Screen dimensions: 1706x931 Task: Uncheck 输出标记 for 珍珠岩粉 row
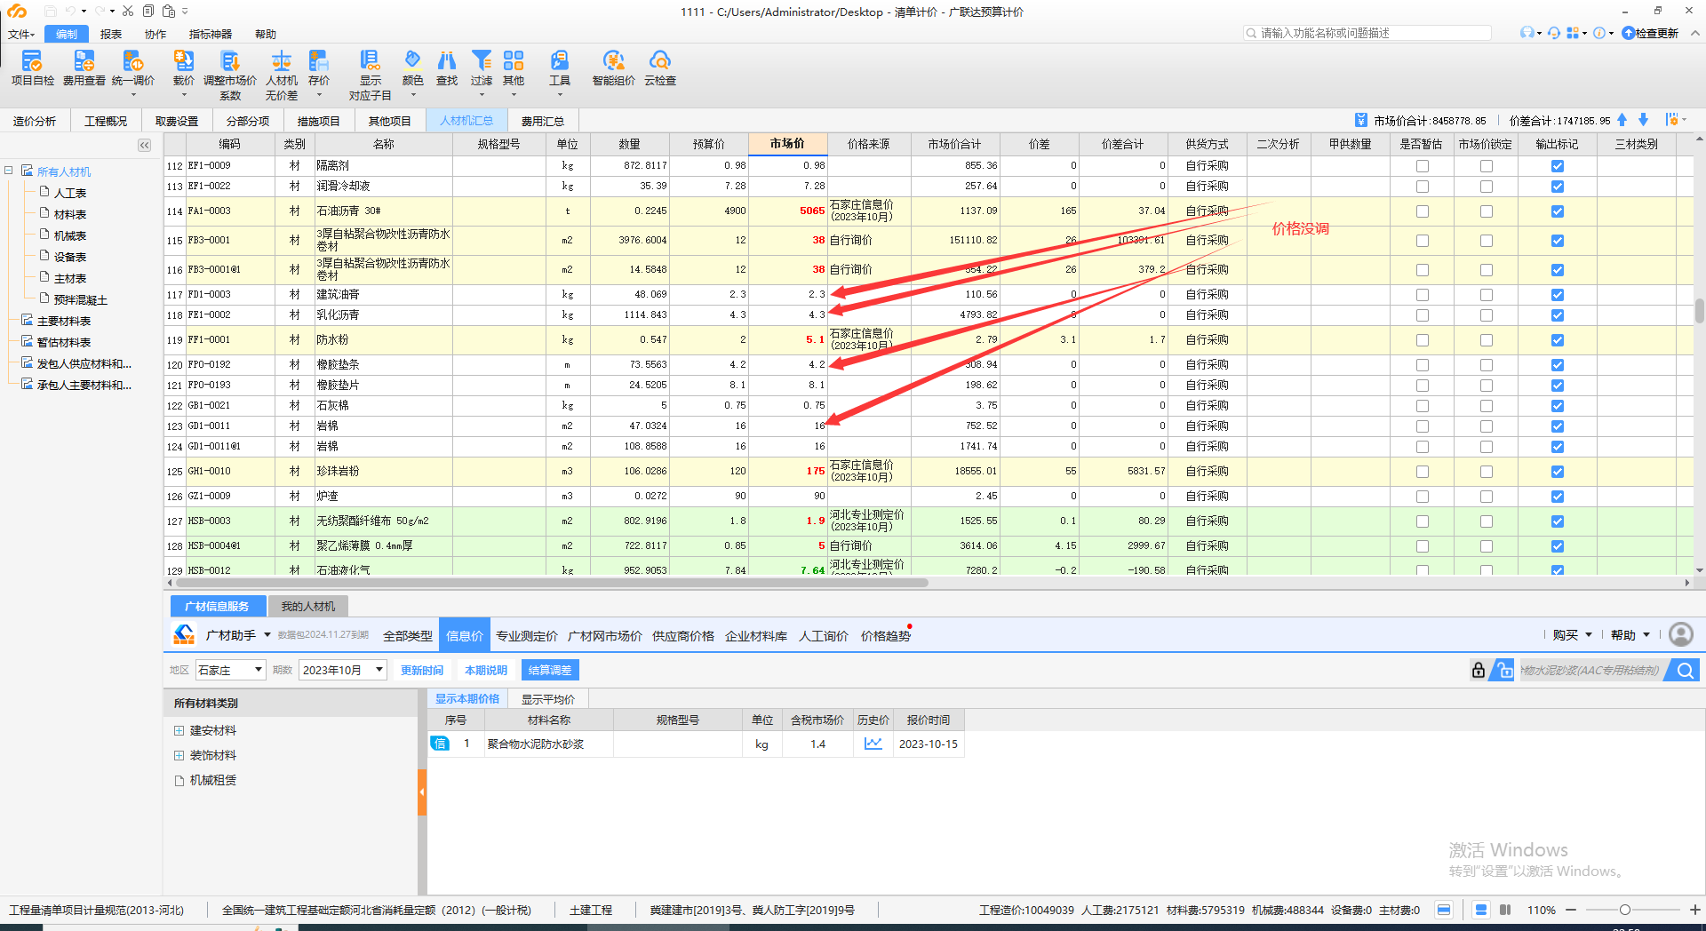(x=1558, y=472)
